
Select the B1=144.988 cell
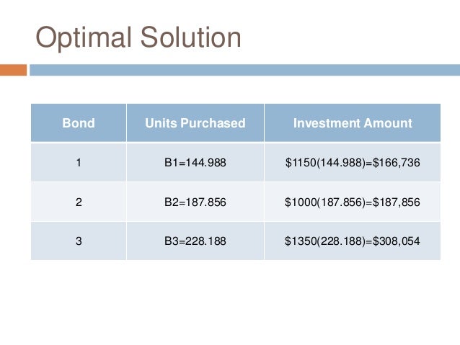(x=195, y=162)
